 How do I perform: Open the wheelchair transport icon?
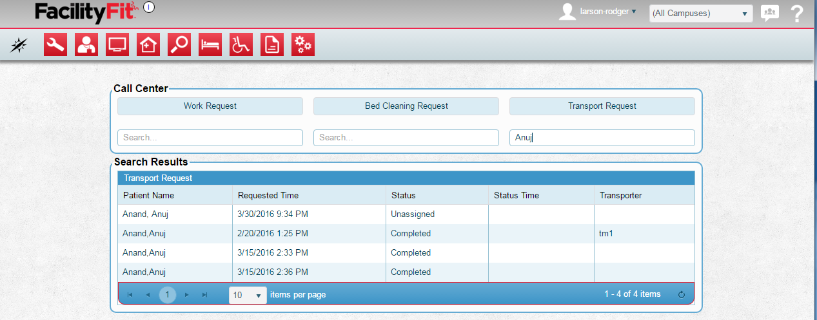point(241,44)
